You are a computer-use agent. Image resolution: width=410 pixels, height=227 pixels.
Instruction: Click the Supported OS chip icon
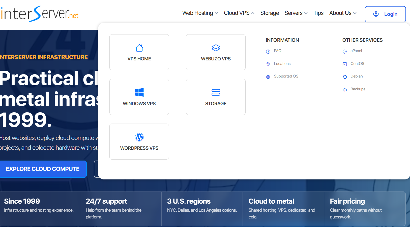coord(268,77)
